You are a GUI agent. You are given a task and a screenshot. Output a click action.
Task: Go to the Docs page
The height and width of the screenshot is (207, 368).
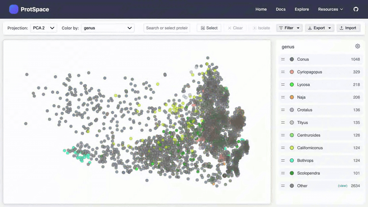(x=280, y=9)
